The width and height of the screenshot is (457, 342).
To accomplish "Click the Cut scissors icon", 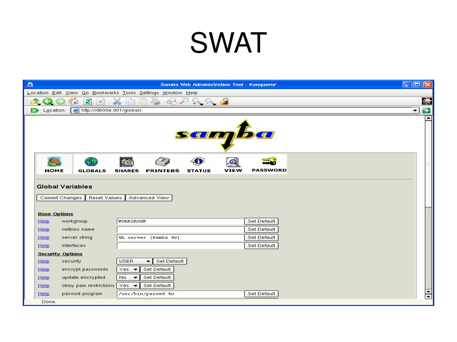I will point(117,102).
